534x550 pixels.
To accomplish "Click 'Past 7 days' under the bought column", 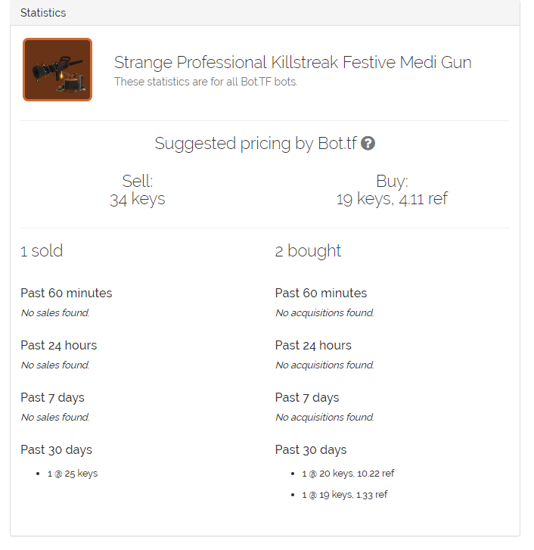I will point(307,397).
